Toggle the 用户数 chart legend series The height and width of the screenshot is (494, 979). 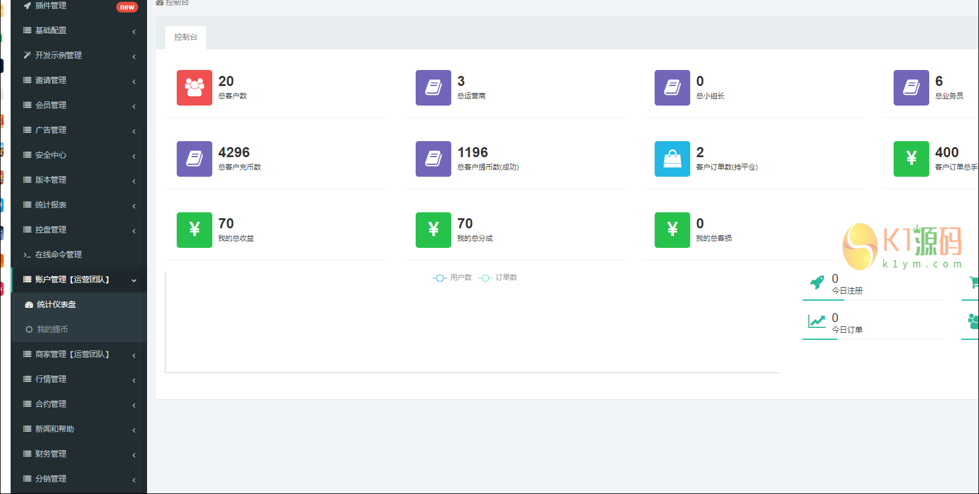[x=452, y=278]
